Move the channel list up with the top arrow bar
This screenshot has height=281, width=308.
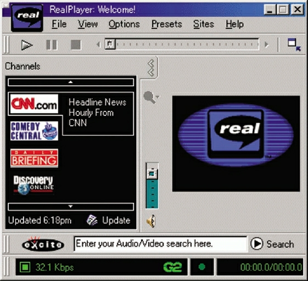coord(71,82)
